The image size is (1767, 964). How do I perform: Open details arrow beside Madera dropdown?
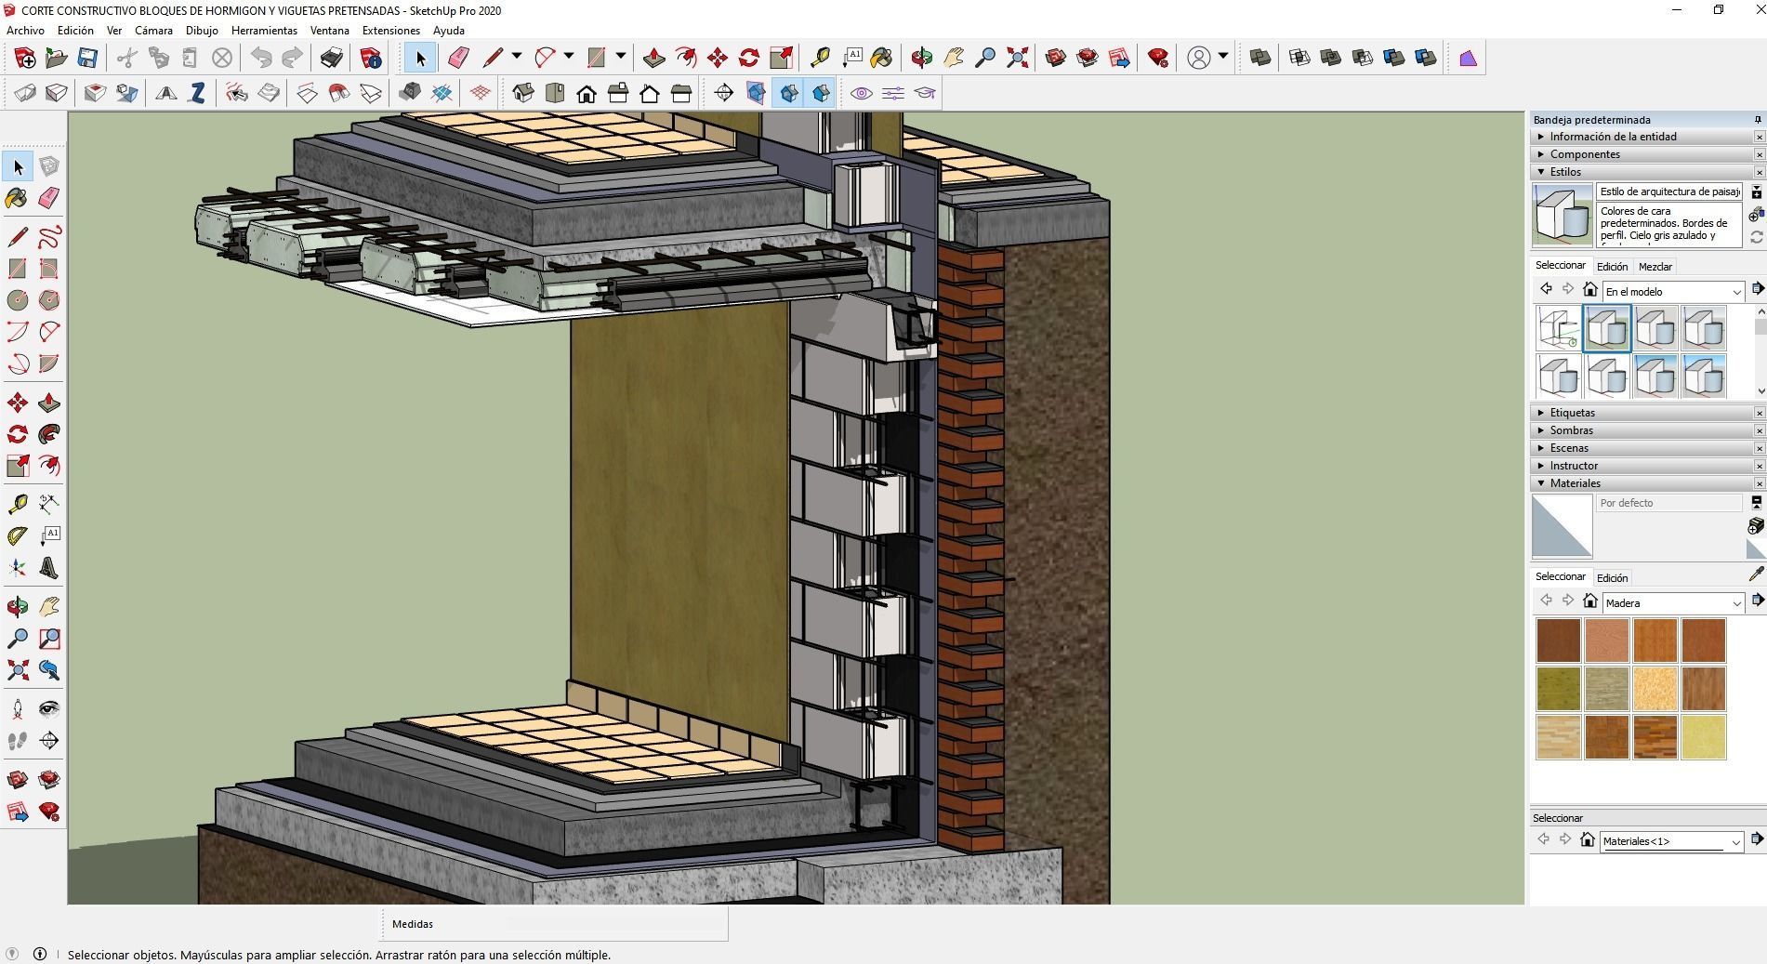1757,601
